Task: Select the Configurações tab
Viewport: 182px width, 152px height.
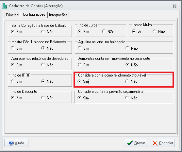Action: [x=34, y=14]
